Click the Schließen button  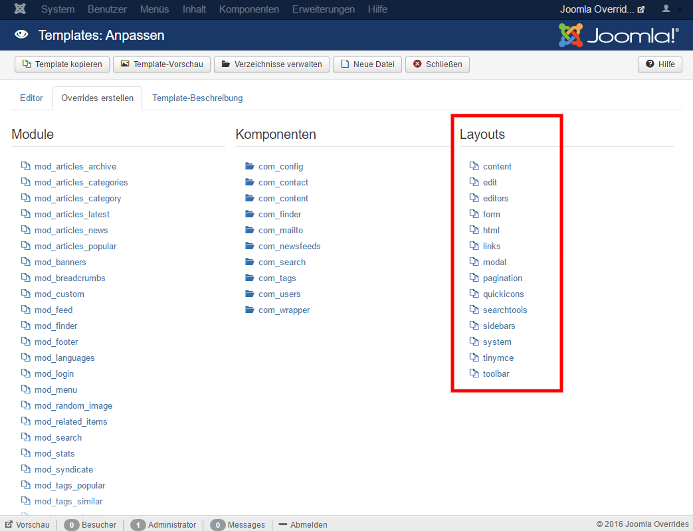tap(437, 64)
